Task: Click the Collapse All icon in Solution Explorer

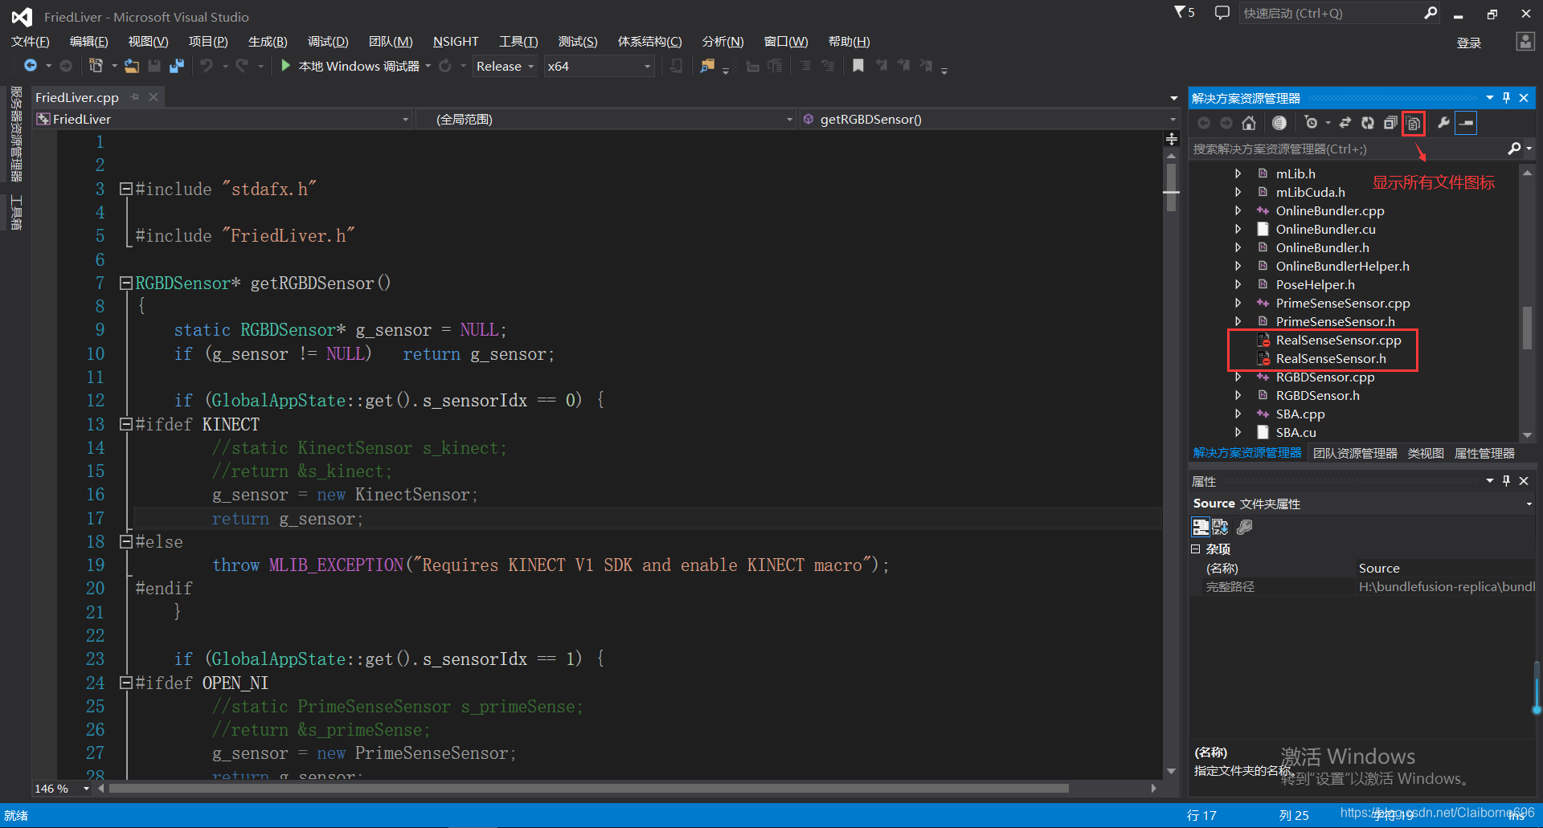Action: pyautogui.click(x=1390, y=123)
